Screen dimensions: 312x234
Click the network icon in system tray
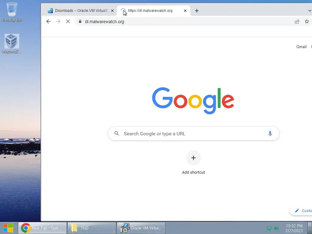(x=269, y=228)
